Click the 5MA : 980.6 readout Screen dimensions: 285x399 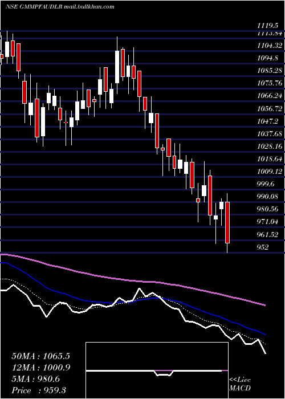click(35, 379)
